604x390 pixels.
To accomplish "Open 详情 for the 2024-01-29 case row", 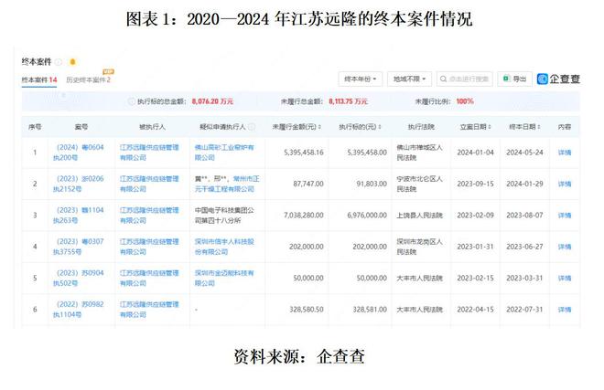I will coord(565,184).
